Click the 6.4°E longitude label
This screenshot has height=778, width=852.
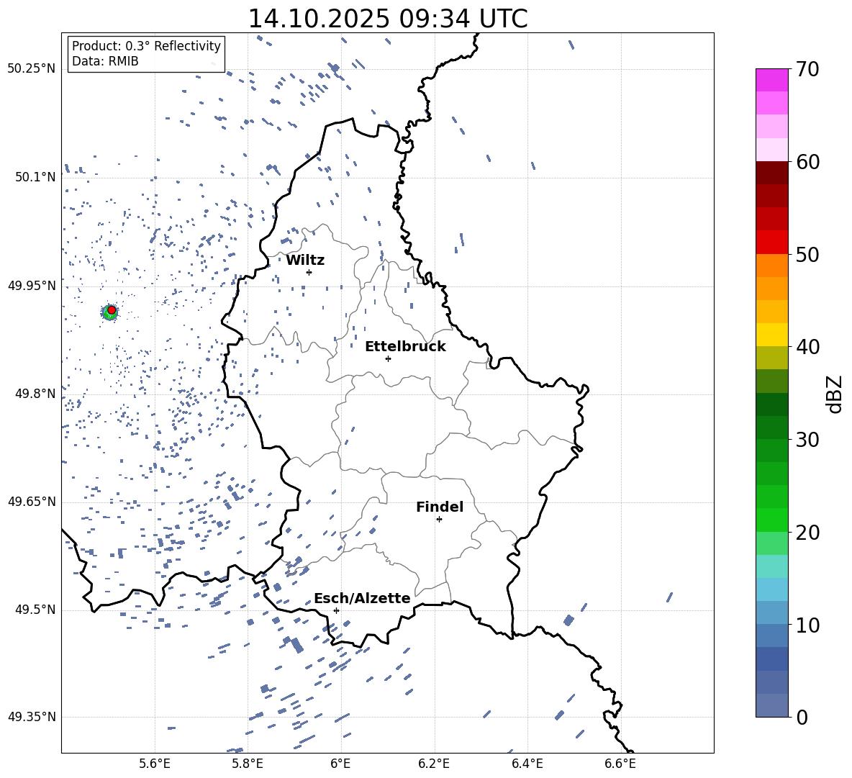point(527,764)
